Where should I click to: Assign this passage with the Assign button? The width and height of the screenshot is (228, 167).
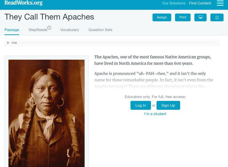pos(161,17)
